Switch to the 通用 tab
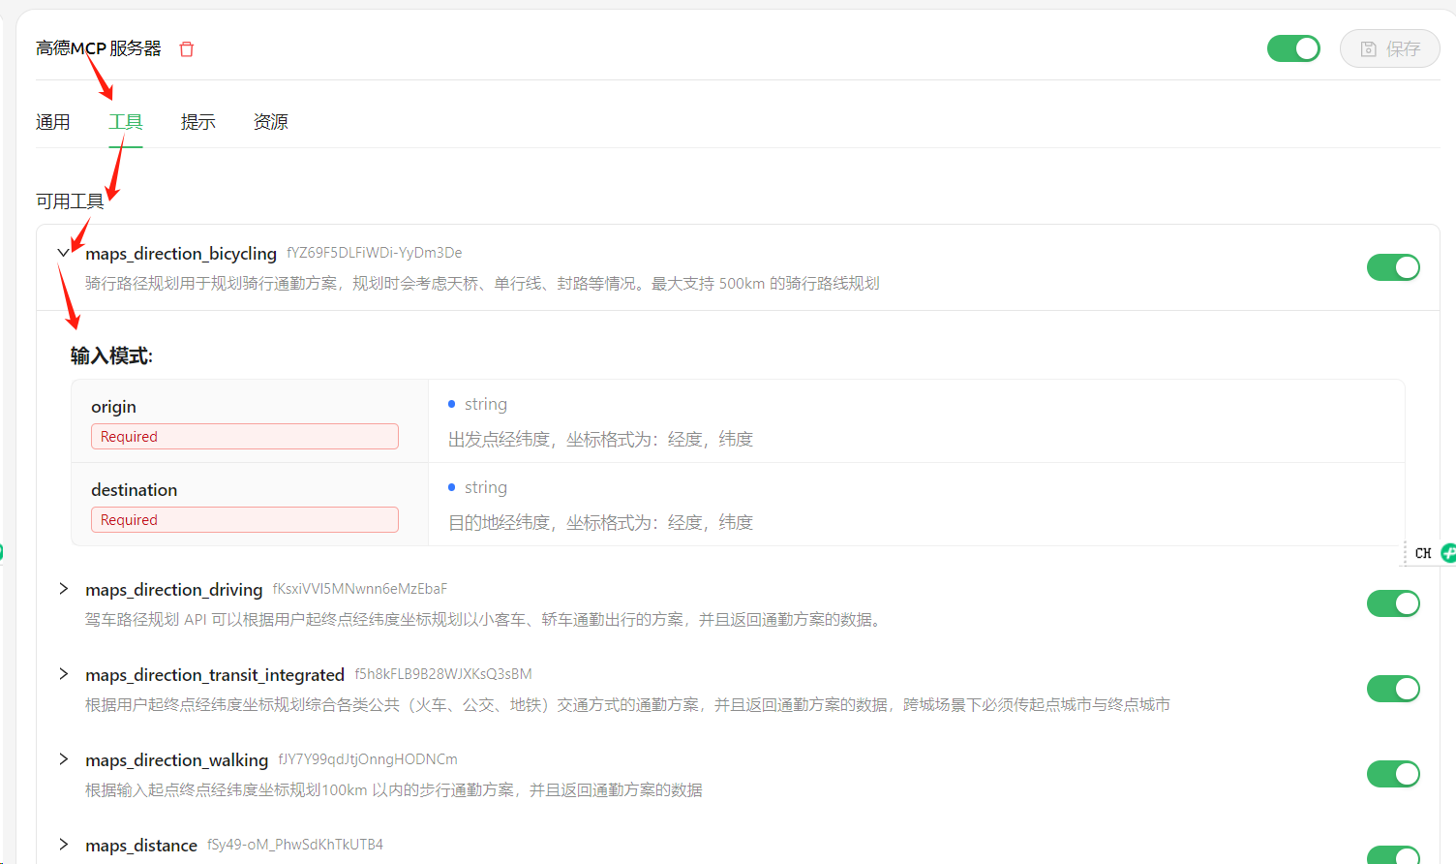 coord(53,122)
